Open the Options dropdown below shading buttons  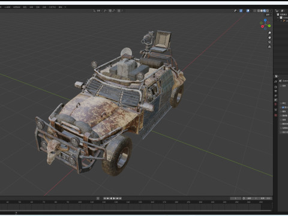click(x=269, y=14)
